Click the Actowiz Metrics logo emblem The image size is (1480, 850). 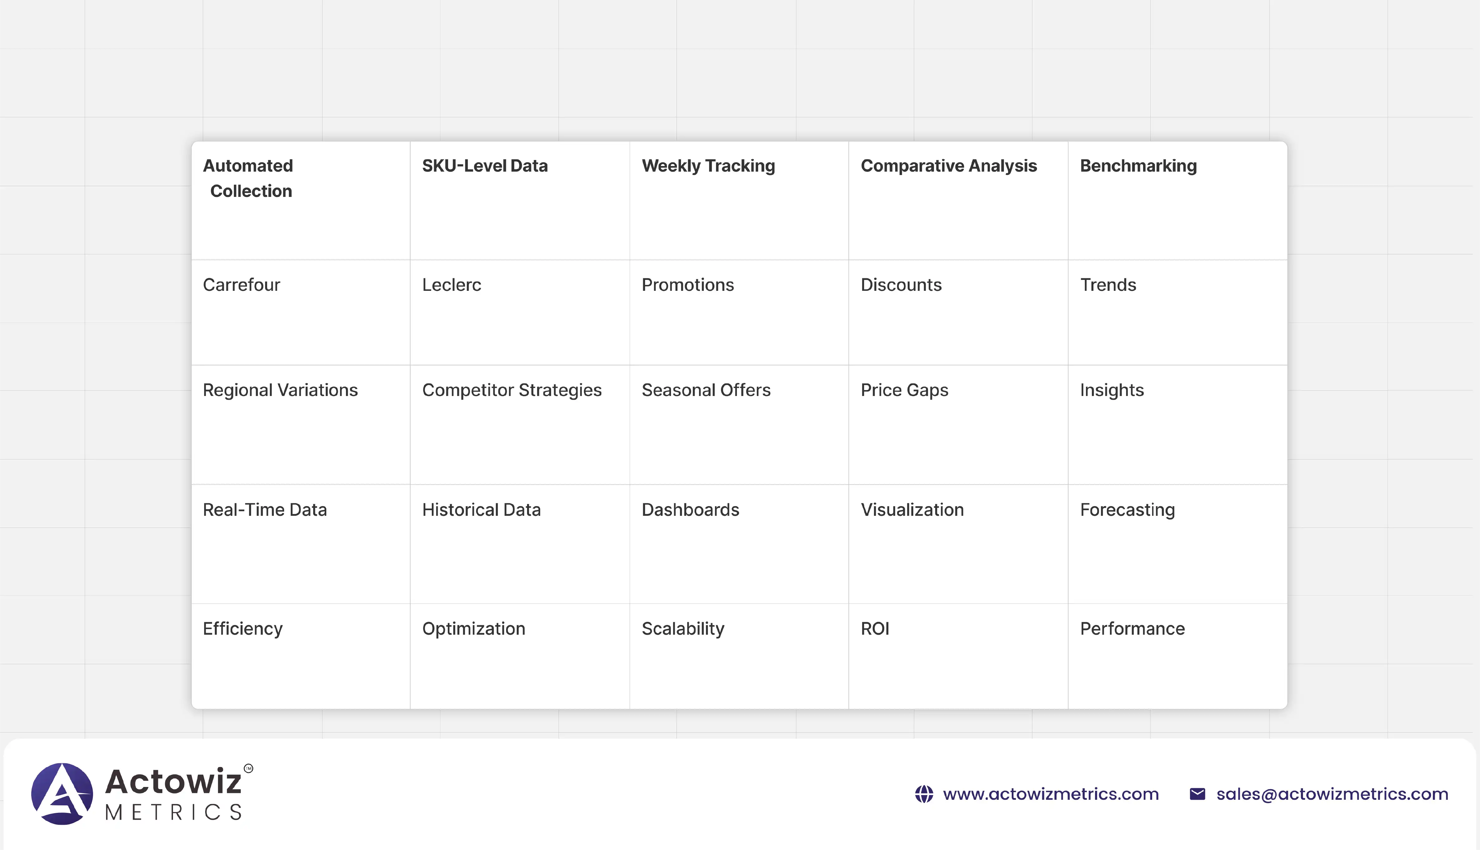[x=62, y=794]
